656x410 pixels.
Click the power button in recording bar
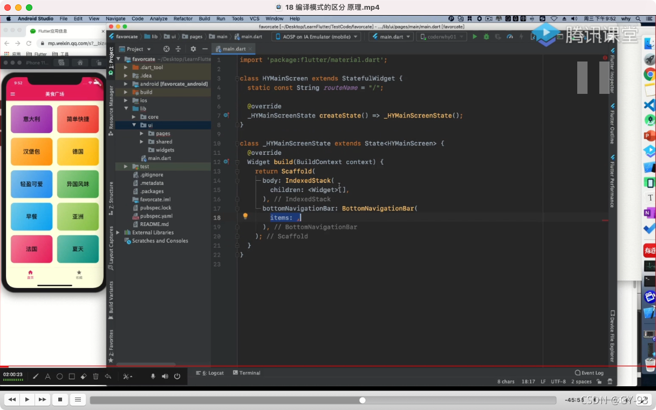(177, 377)
